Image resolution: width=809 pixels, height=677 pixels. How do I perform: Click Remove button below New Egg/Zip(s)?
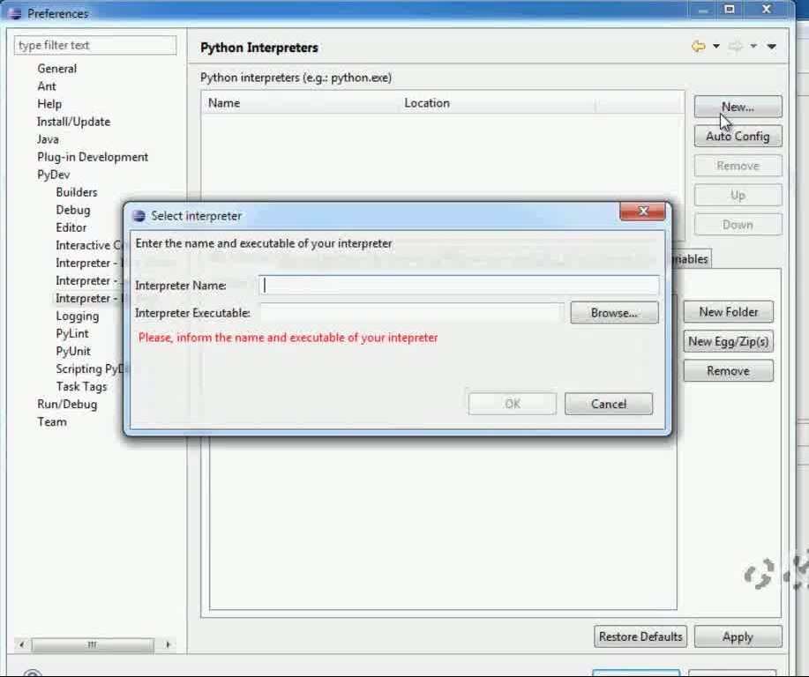pos(728,371)
